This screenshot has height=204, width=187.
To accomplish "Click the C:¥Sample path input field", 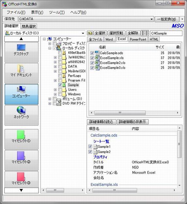I will (166, 33).
